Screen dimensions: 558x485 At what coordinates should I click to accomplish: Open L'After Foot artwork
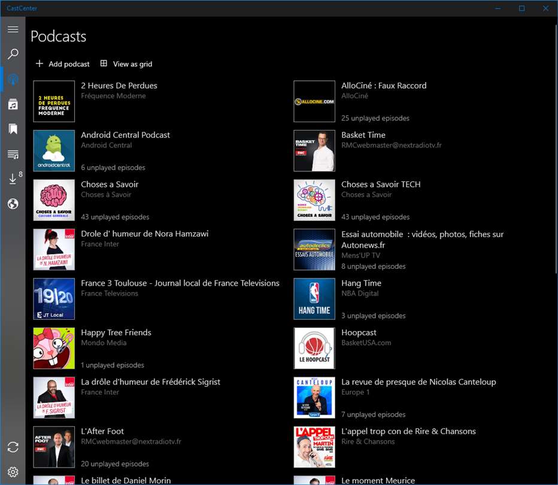click(x=54, y=447)
